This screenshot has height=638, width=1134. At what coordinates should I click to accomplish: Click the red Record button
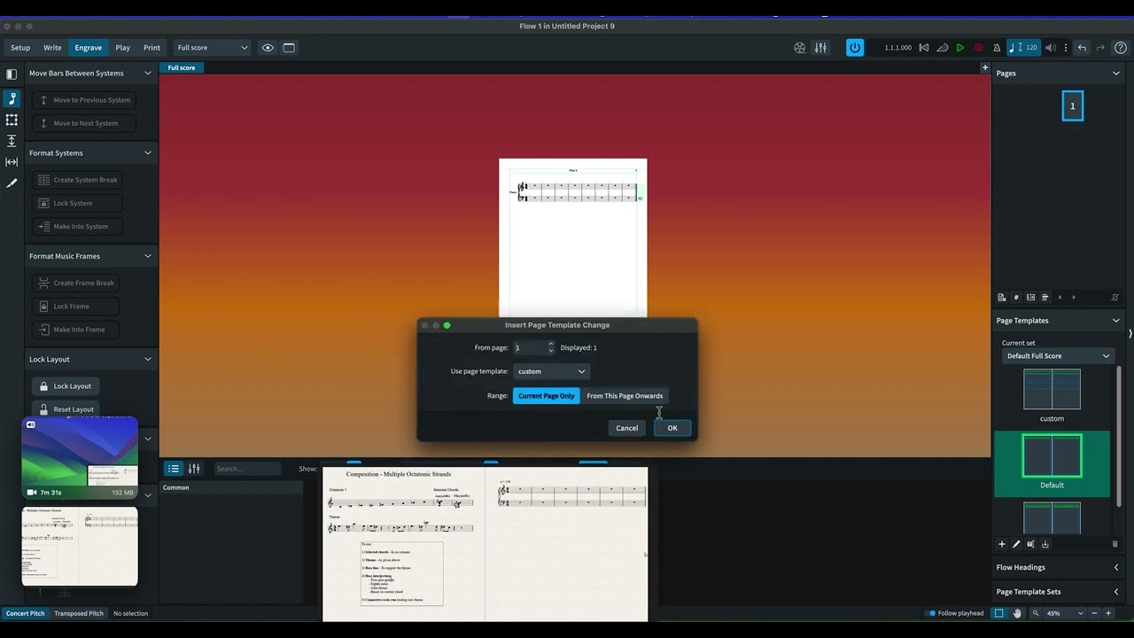[979, 48]
